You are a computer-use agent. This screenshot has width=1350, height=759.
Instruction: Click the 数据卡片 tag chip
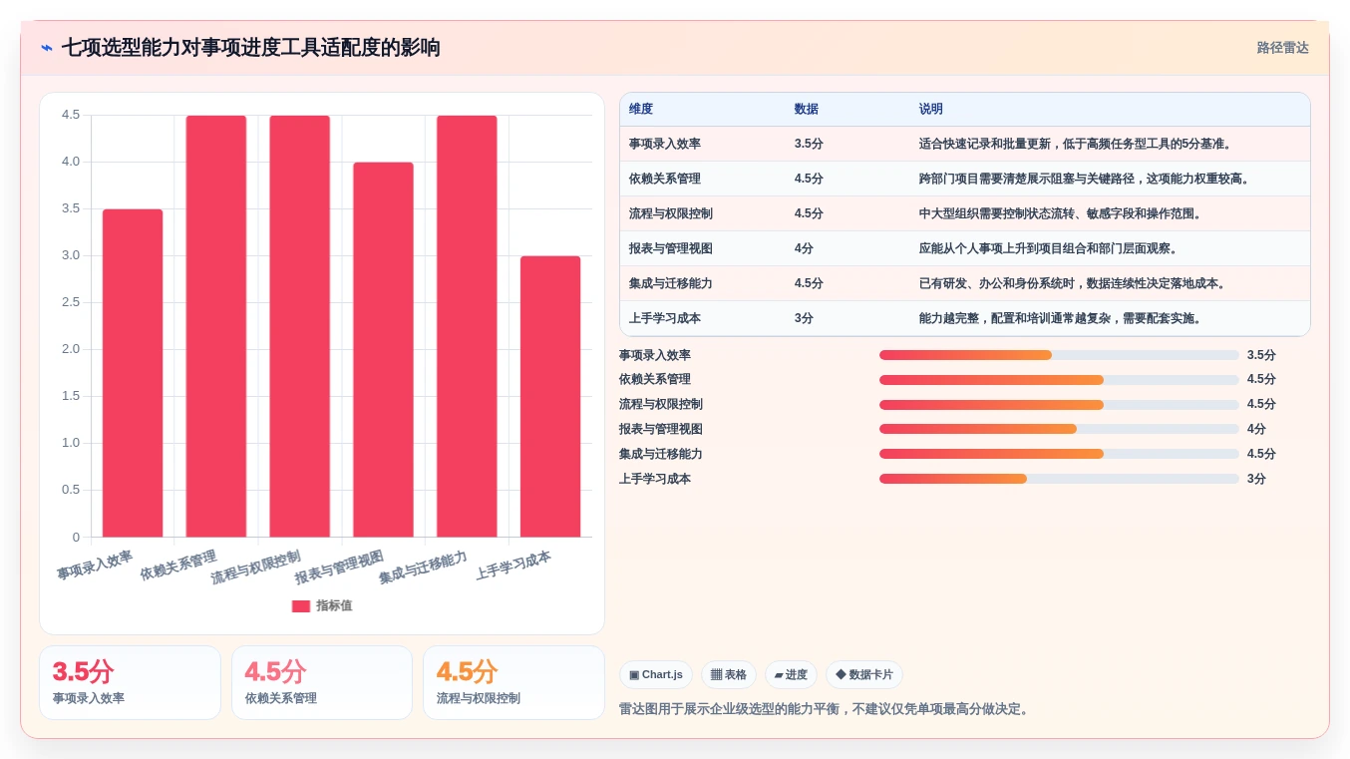864,675
